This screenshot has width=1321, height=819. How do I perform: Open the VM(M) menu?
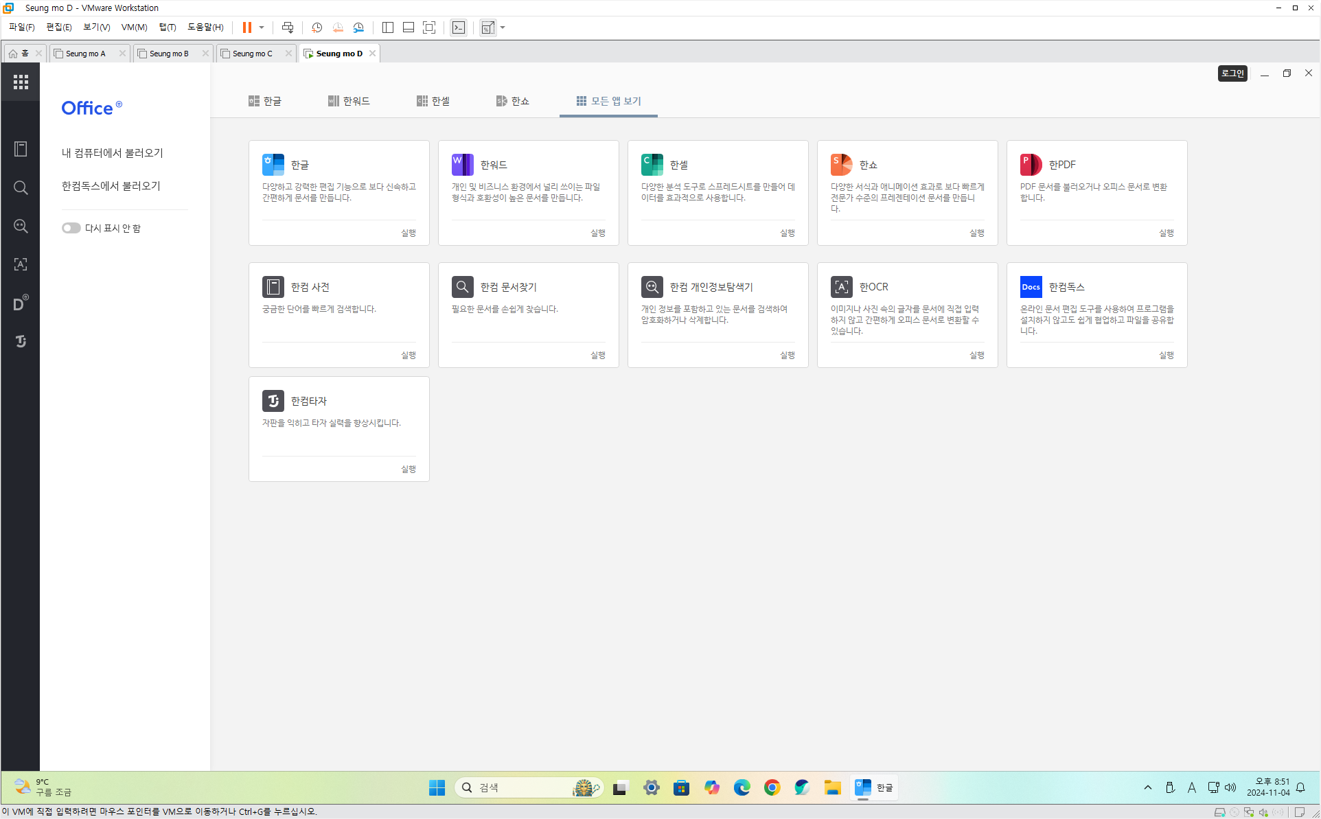click(134, 27)
